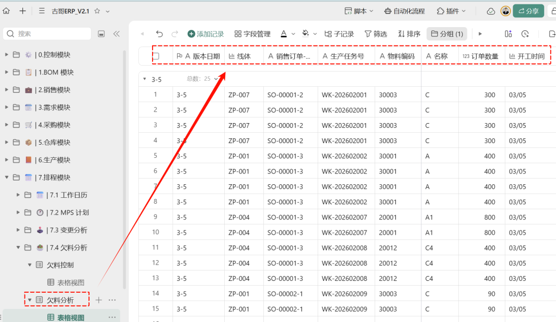Click row number 14
Image resolution: width=556 pixels, height=322 pixels.
(x=155, y=293)
